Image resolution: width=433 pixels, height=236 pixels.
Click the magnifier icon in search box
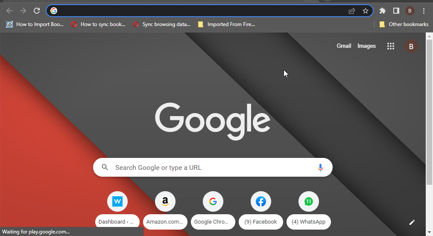pyautogui.click(x=105, y=167)
